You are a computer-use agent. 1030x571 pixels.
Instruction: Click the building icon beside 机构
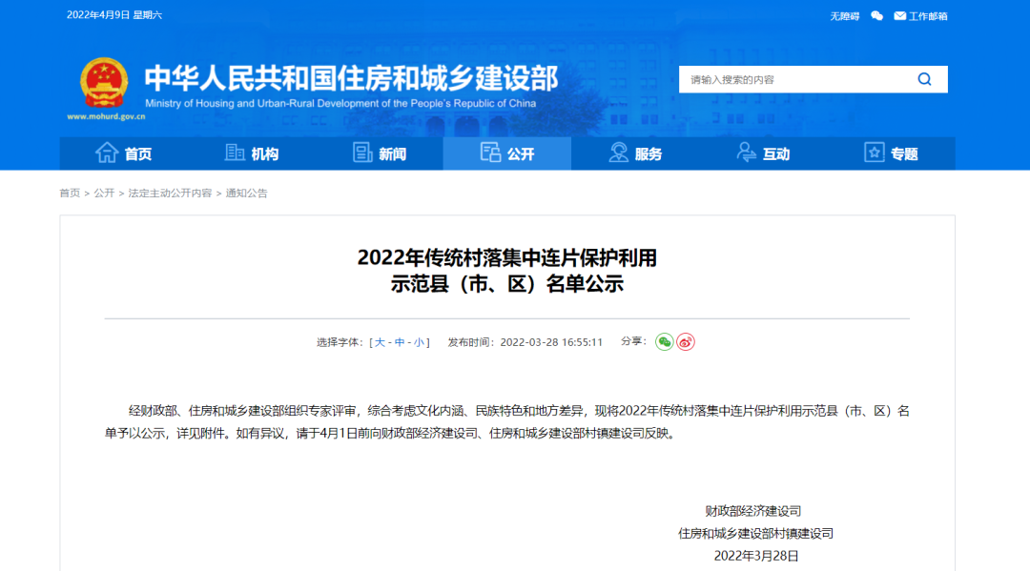[235, 153]
